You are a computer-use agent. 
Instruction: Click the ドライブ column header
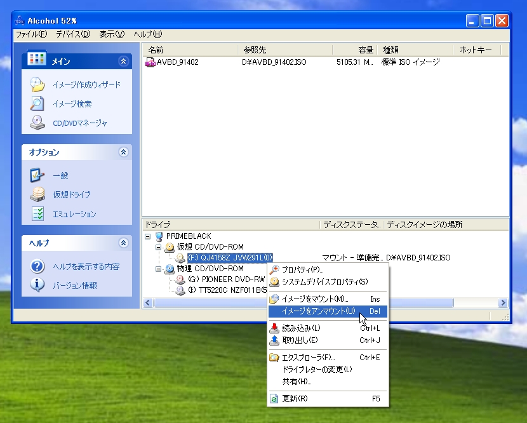tap(231, 225)
